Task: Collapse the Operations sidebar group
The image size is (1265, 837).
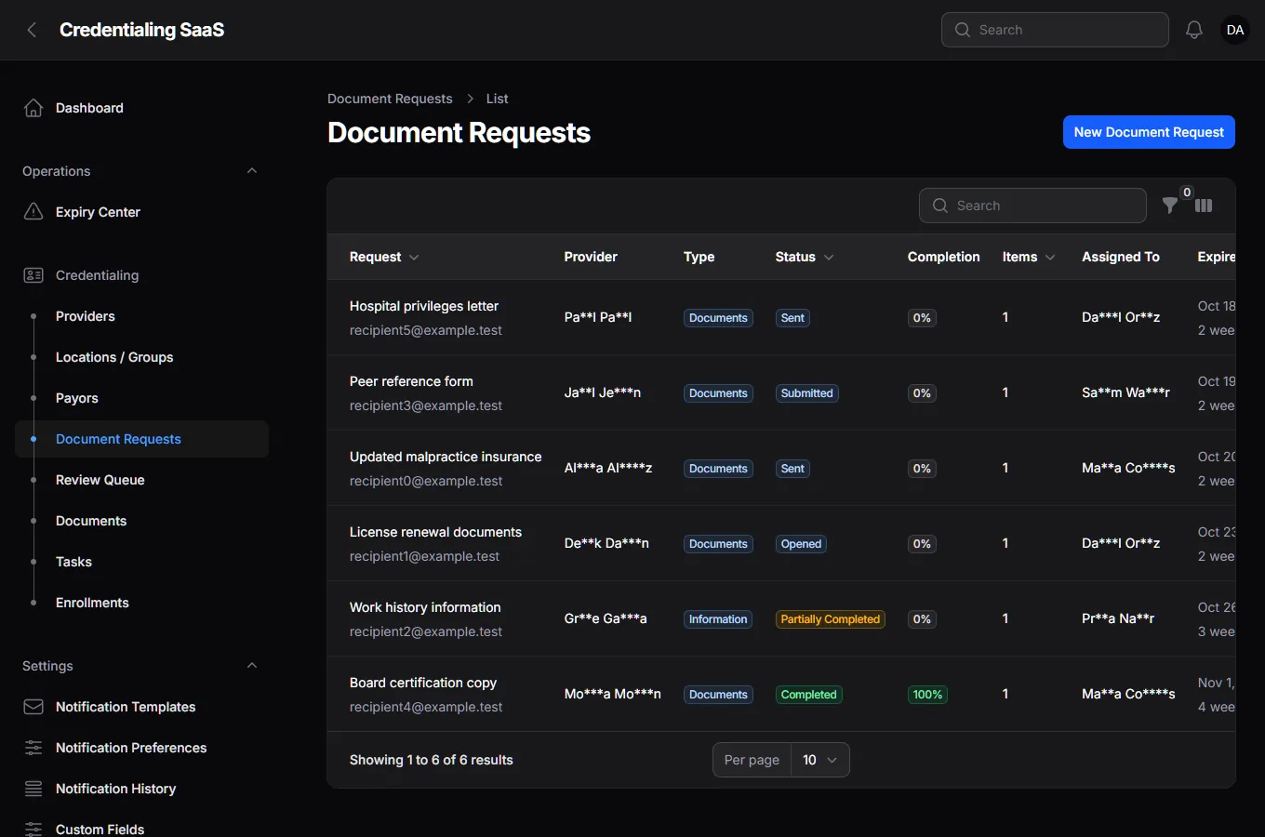Action: pos(252,171)
